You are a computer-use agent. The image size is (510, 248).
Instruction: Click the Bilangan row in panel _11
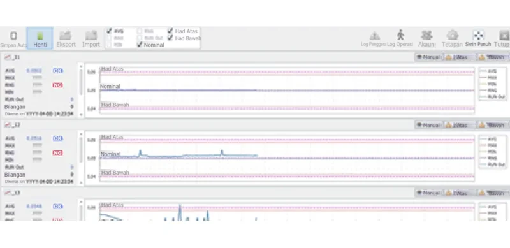tap(39, 106)
